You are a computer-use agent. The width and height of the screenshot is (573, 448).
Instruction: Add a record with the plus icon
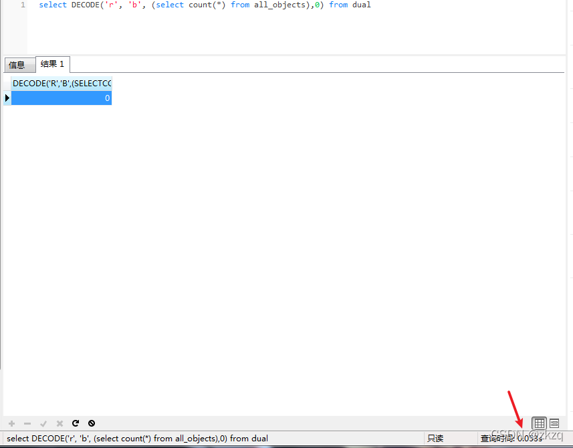click(11, 423)
